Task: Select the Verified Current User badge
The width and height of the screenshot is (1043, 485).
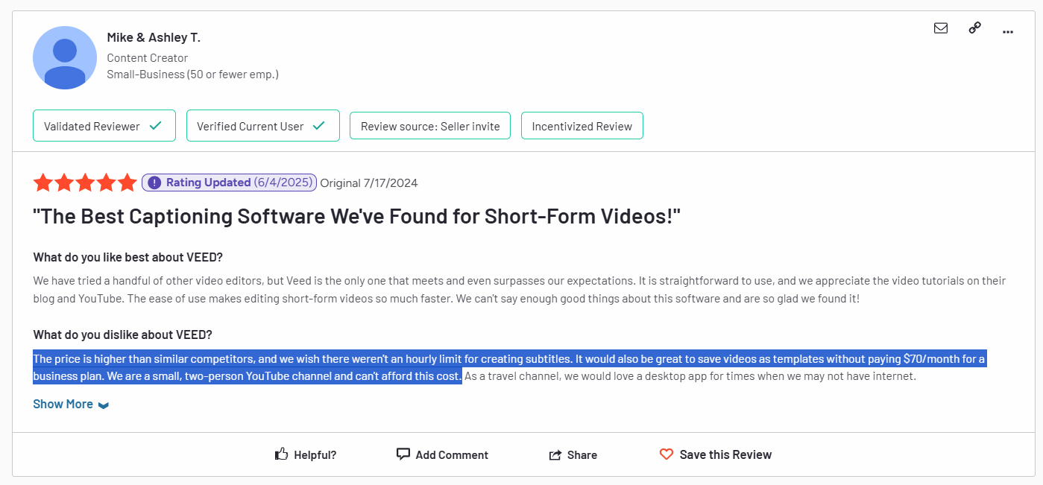Action: pyautogui.click(x=262, y=126)
